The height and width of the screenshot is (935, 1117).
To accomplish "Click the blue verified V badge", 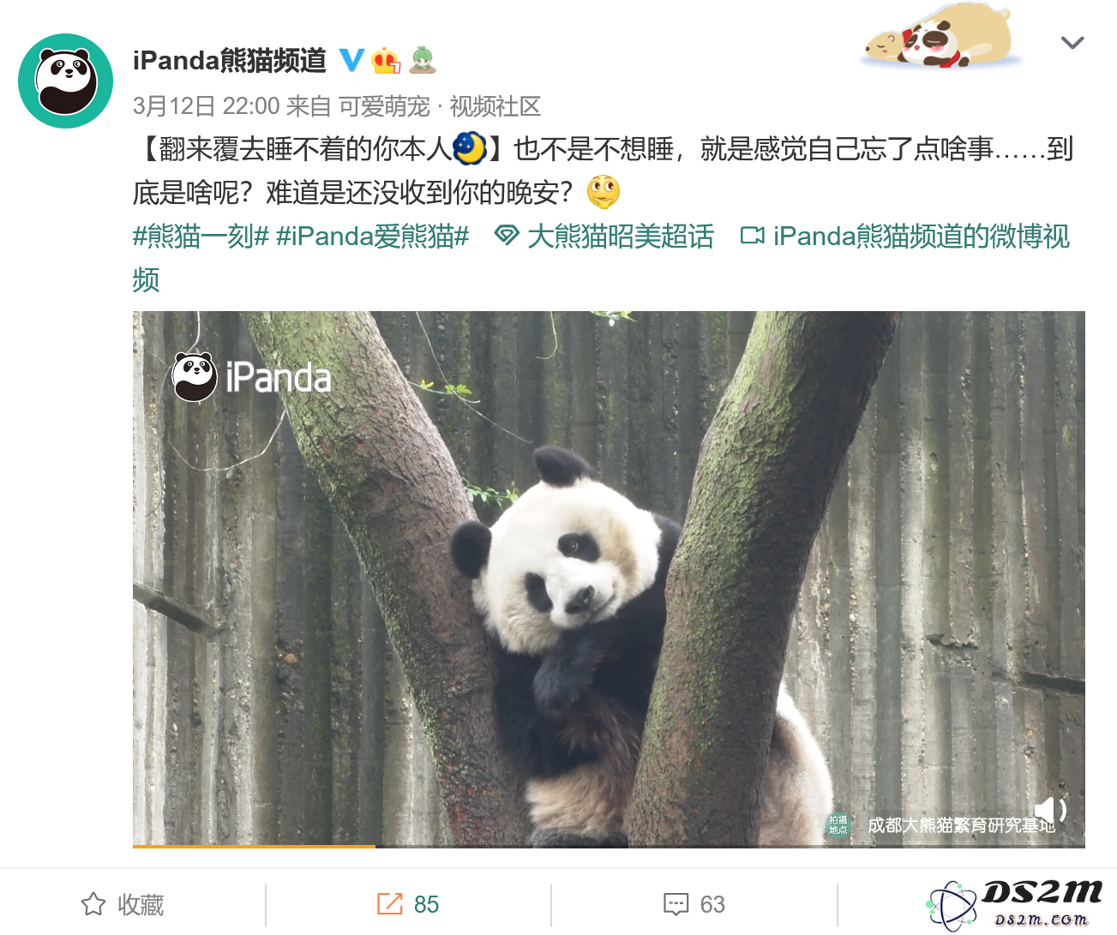I will pyautogui.click(x=351, y=60).
